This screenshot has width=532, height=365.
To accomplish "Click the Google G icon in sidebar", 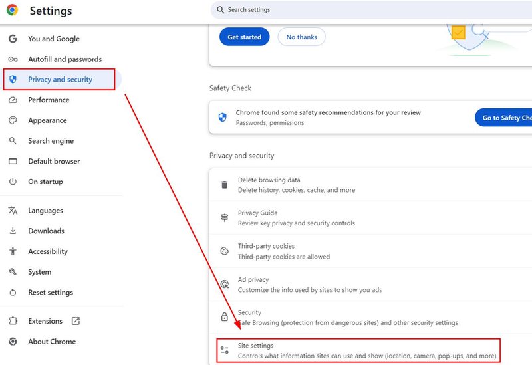I will click(13, 39).
